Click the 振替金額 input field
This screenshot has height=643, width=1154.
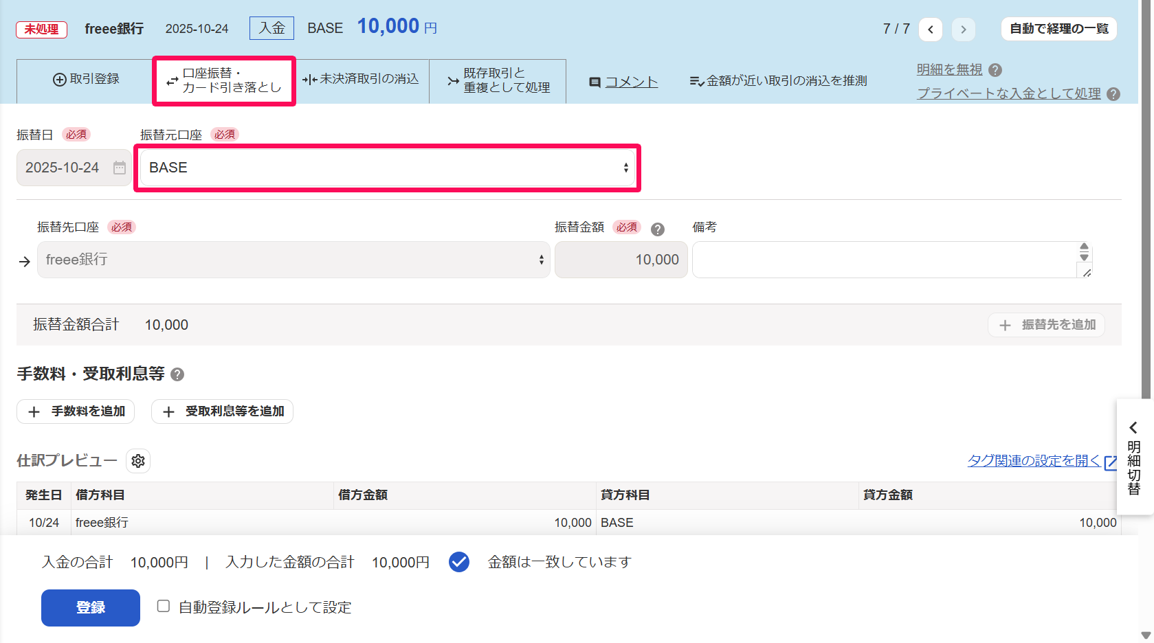point(621,260)
